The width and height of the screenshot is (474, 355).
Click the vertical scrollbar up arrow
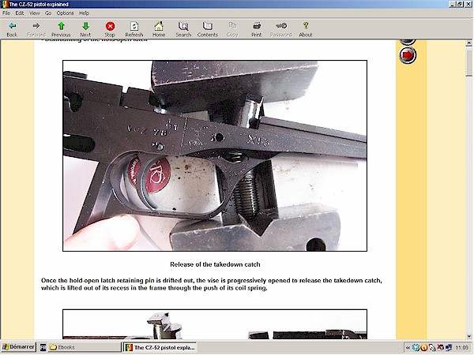pos(468,43)
